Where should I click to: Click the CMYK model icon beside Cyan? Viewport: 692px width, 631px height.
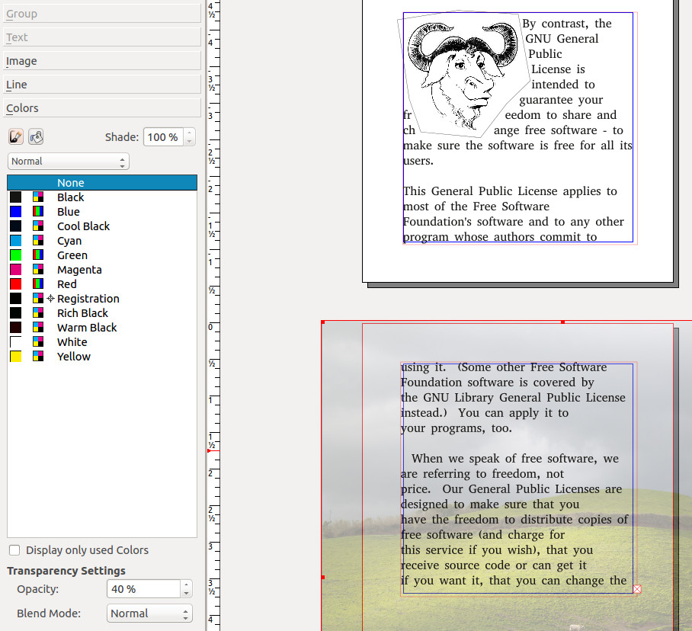[x=37, y=241]
